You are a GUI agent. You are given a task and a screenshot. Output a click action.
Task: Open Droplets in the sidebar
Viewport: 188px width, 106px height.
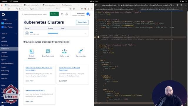point(4,41)
